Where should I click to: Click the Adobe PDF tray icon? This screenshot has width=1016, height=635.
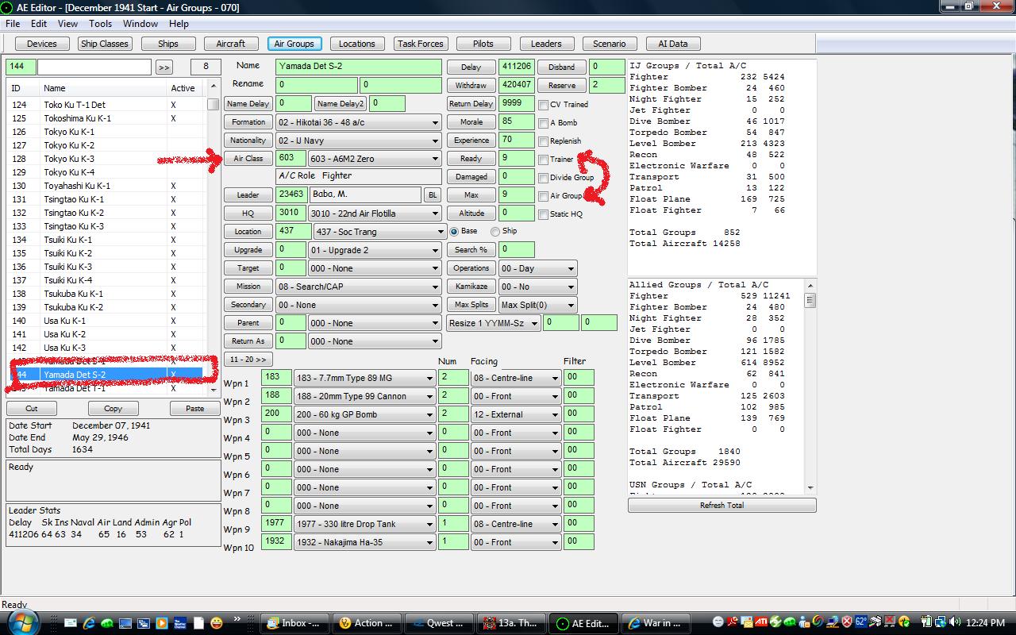point(733,622)
